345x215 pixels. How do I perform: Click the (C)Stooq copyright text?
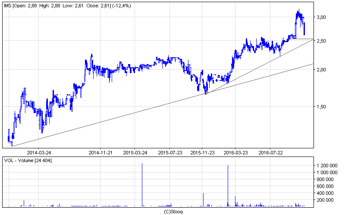173,212
